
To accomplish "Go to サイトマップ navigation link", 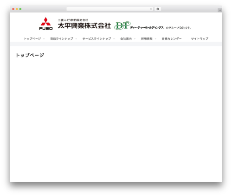I will pyautogui.click(x=200, y=38).
